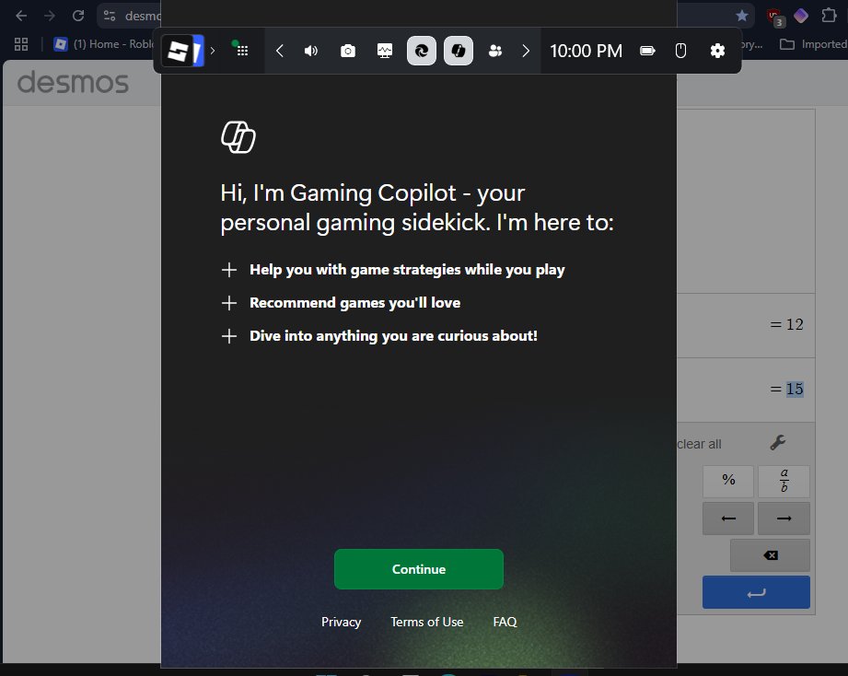Open Desmos wrench settings icon
This screenshot has height=676, width=848.
point(778,443)
